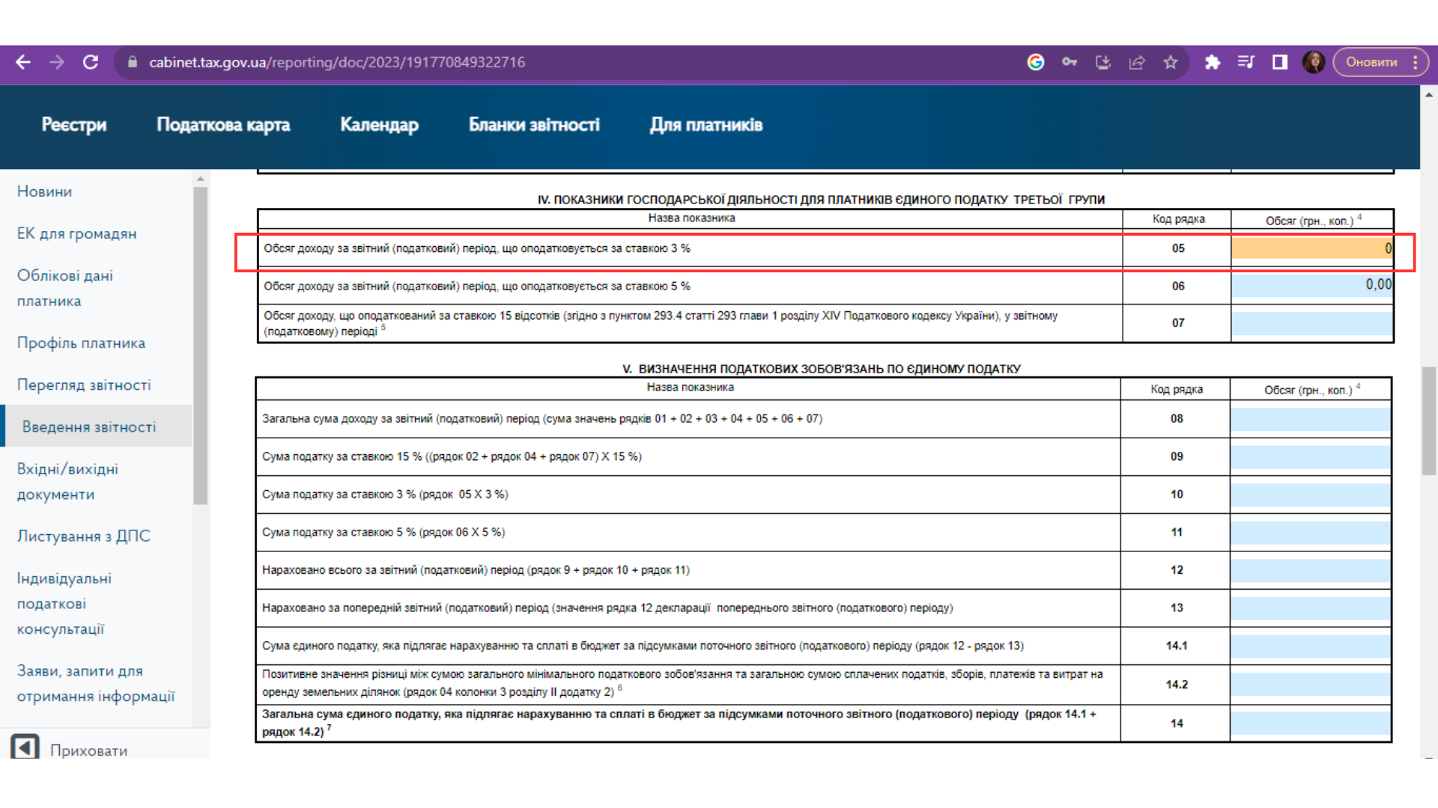The image size is (1438, 808).
Task: Open the Бланки звітності menu
Action: pos(534,125)
